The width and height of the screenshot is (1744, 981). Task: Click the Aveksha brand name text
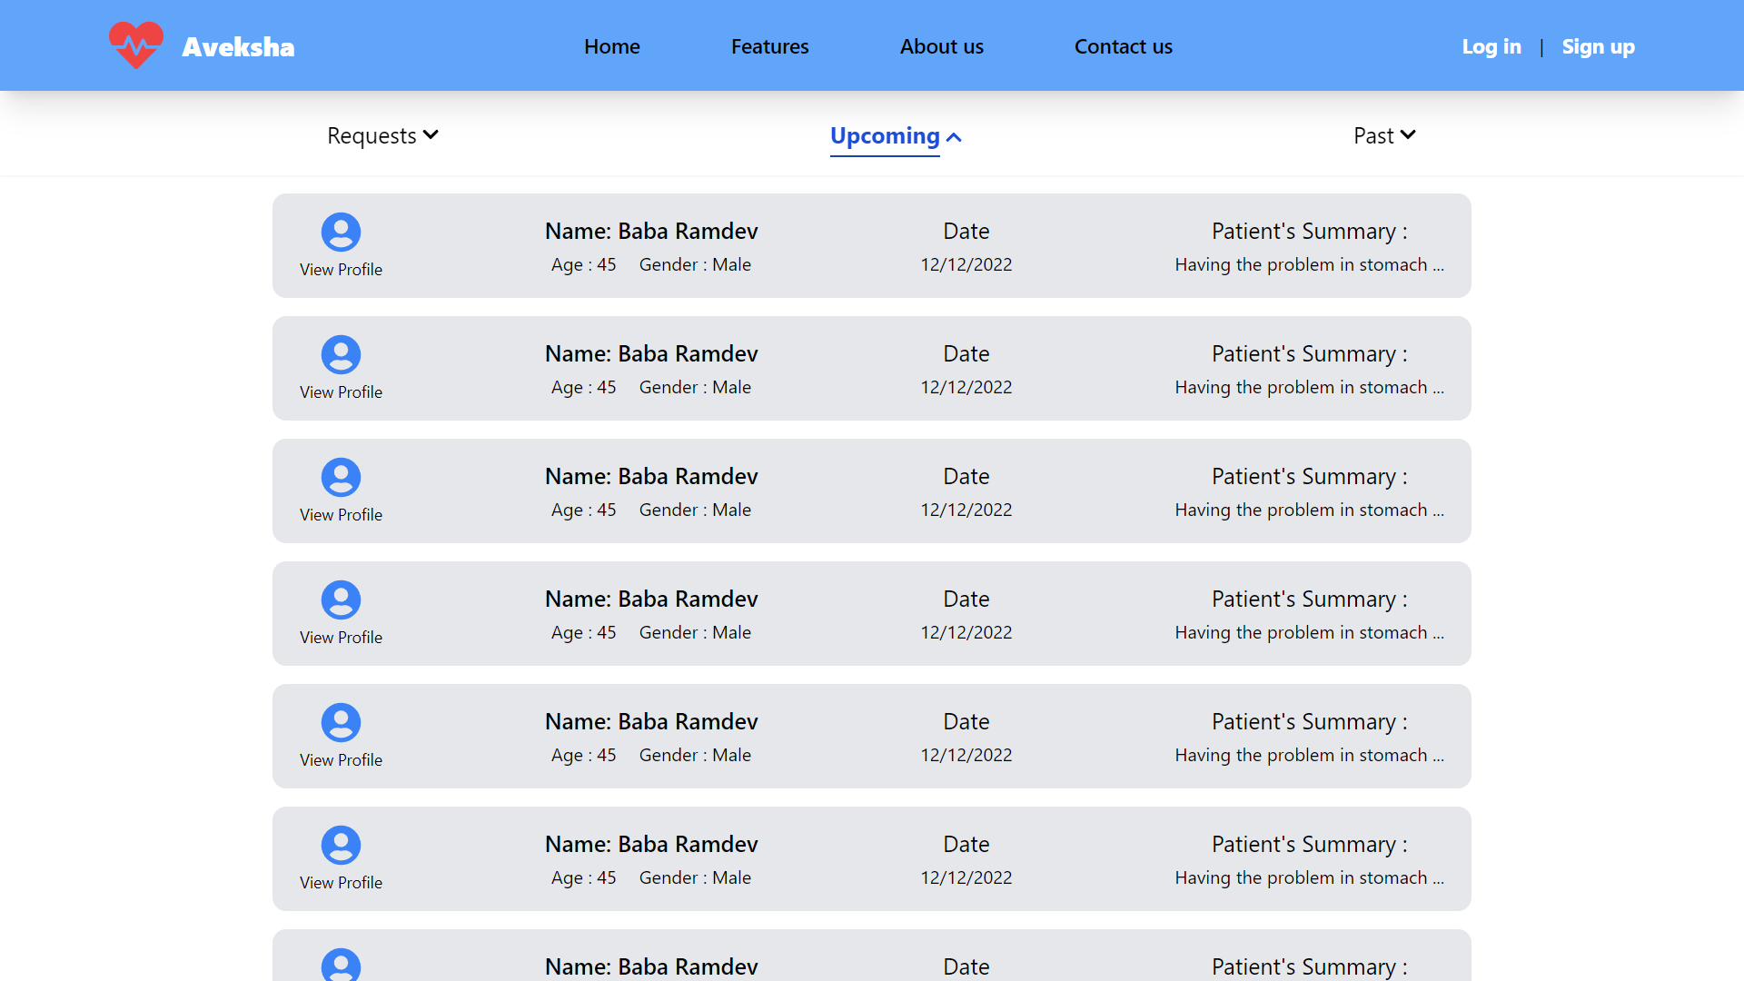pyautogui.click(x=238, y=46)
